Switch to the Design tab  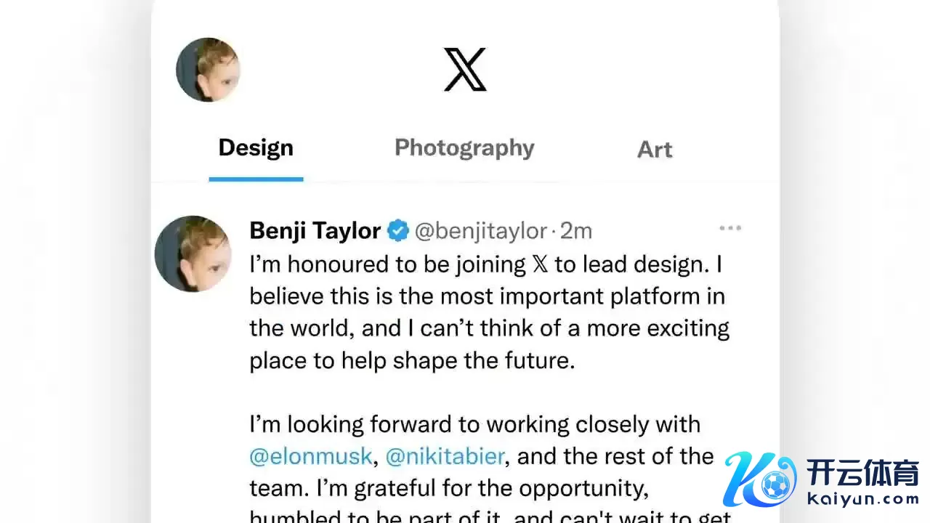click(x=256, y=148)
